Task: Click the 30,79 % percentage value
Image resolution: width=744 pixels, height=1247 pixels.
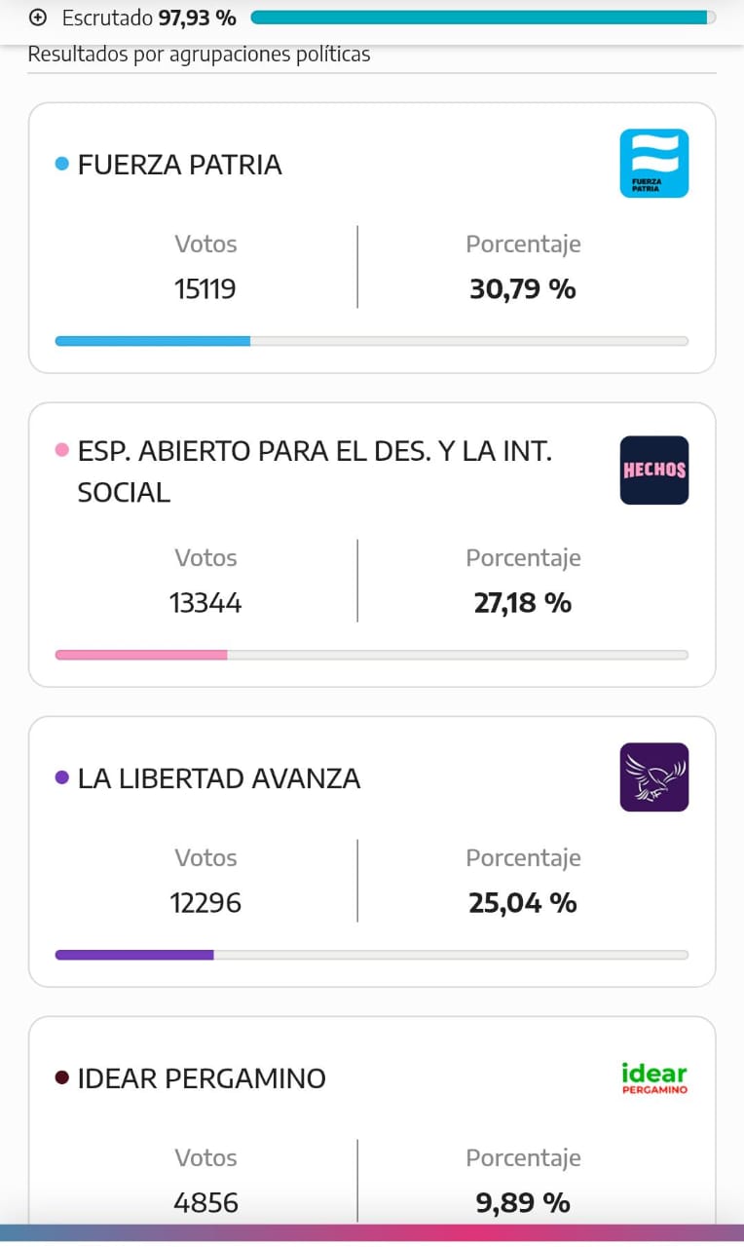Action: coord(523,289)
